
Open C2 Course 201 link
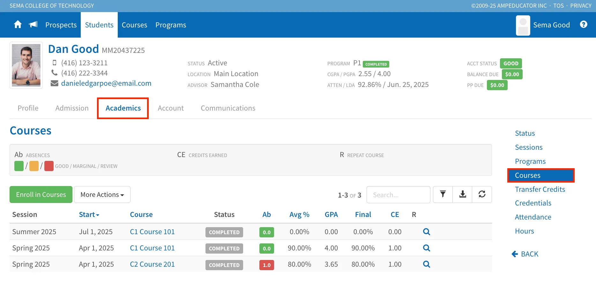(152, 264)
